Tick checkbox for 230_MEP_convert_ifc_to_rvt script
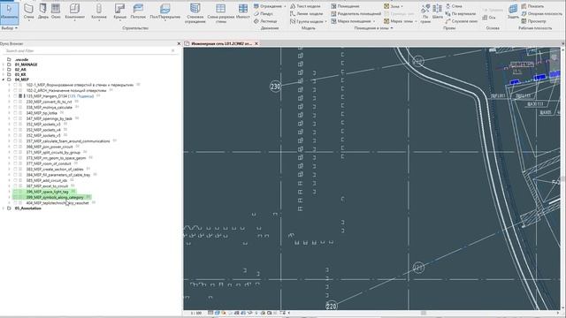 (x=16, y=102)
